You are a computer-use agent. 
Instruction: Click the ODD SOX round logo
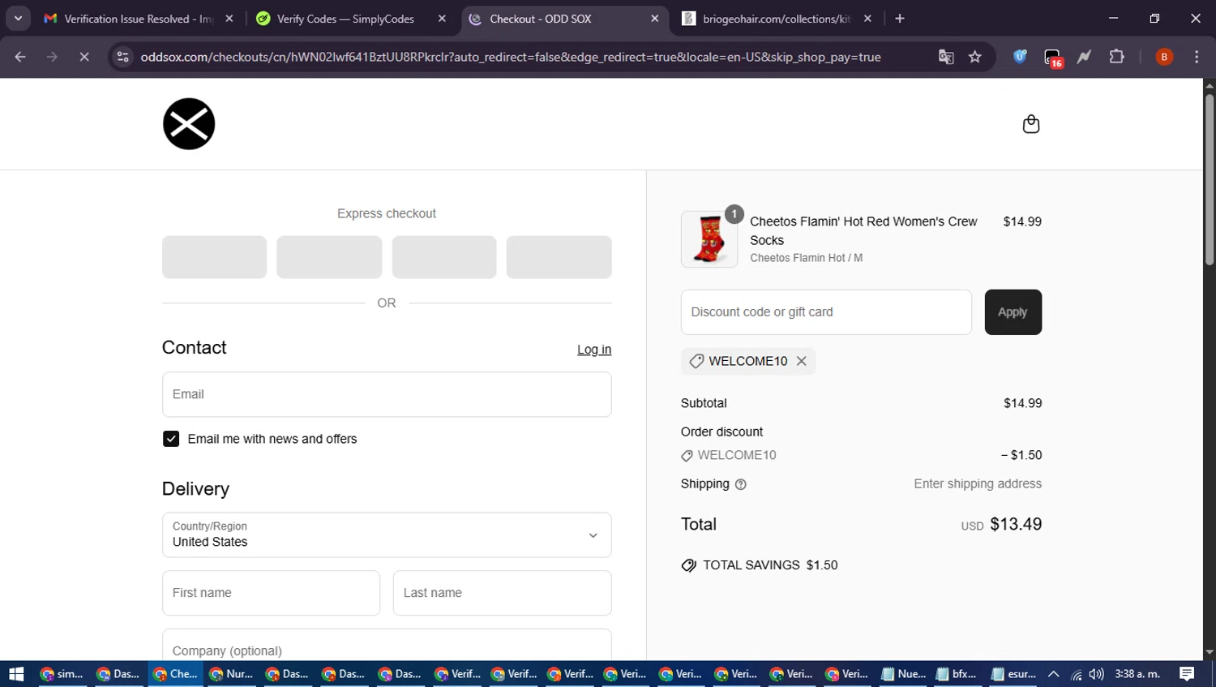[189, 124]
